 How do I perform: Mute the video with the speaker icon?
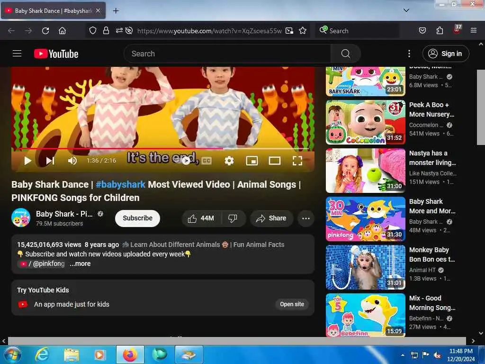(x=72, y=161)
